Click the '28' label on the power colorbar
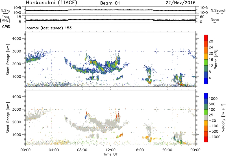The width and height of the screenshot is (226, 156). 211,41
